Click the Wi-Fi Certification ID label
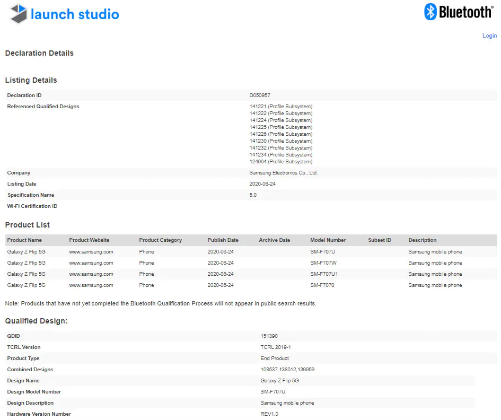 coord(32,206)
